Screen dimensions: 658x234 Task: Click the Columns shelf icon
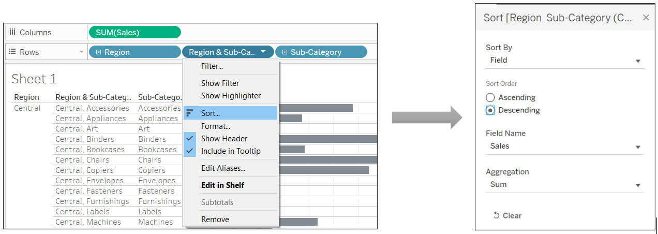12,32
